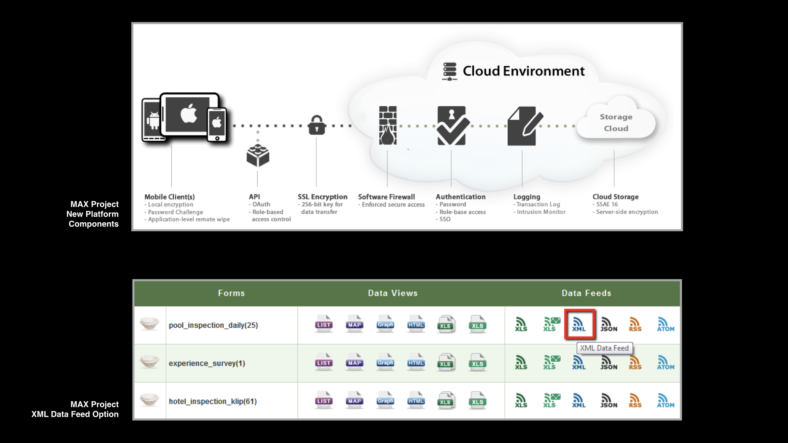Click the software firewall brick-wall icon

388,126
